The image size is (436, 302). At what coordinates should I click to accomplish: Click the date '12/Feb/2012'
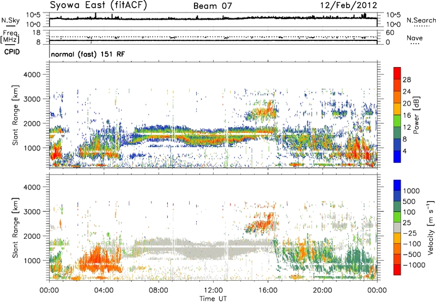[x=349, y=5]
